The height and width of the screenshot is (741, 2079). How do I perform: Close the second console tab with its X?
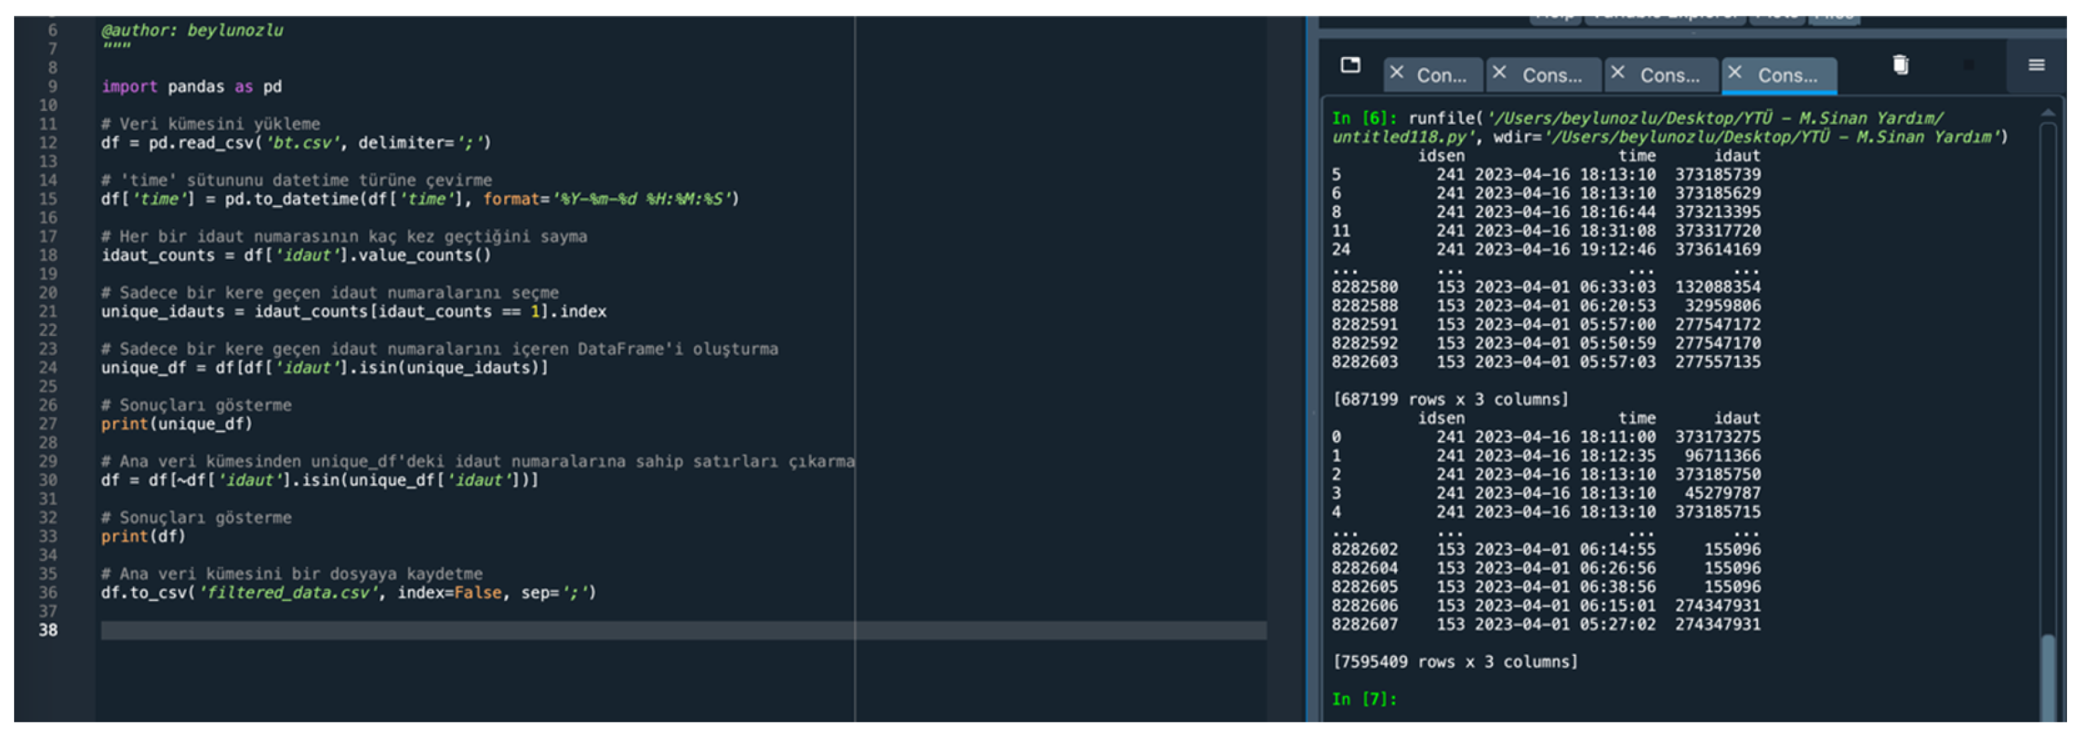[x=1500, y=72]
